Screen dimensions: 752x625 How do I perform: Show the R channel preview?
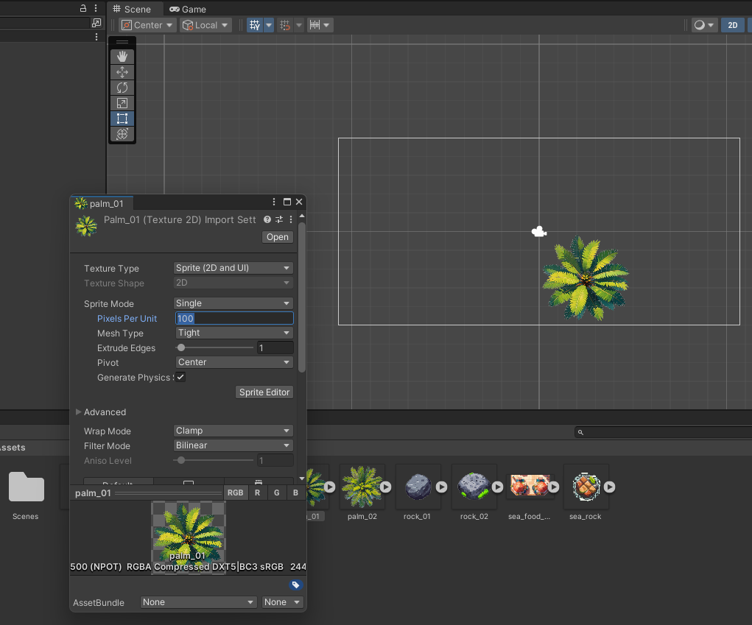(258, 492)
